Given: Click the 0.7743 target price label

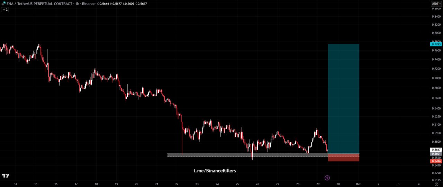Looking at the screenshot, I should [x=436, y=44].
